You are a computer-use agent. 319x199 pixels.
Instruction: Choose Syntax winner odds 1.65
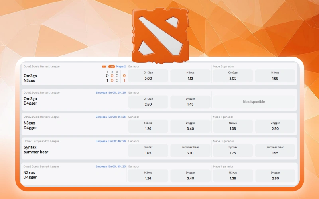click(148, 150)
